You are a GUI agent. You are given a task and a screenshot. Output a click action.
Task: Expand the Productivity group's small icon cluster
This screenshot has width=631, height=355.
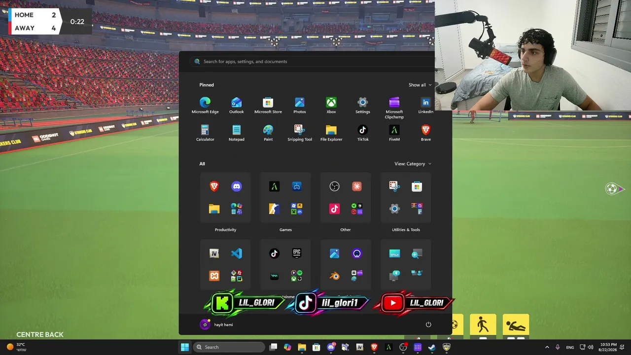tap(237, 209)
